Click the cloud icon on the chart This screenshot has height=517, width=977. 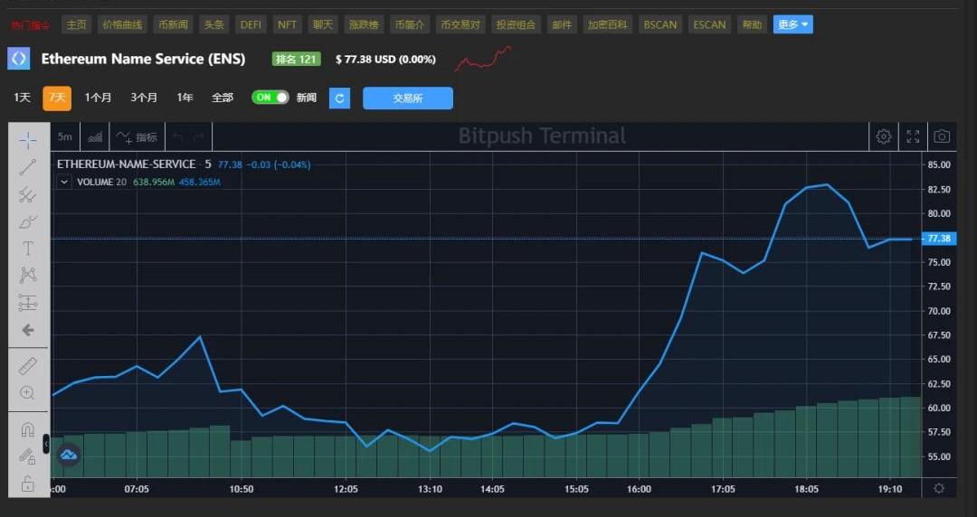(69, 456)
